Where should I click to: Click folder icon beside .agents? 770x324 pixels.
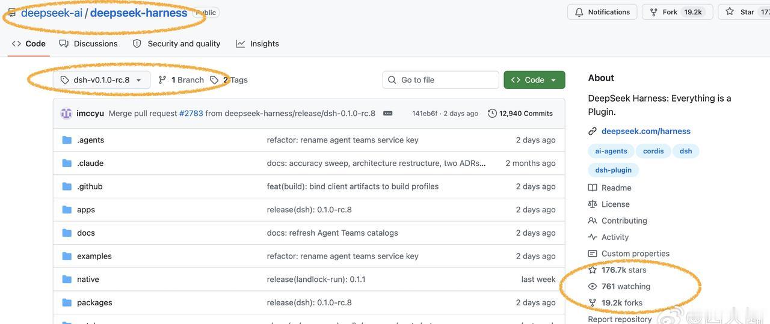(x=67, y=140)
